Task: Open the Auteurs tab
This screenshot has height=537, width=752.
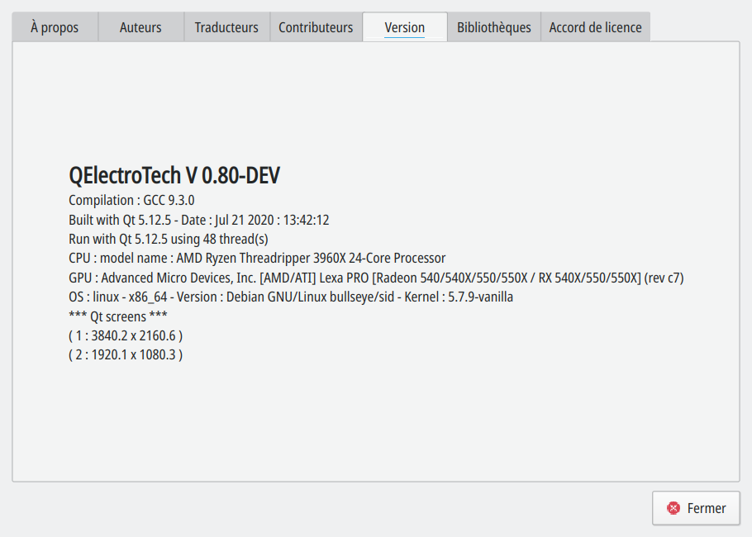Action: (x=140, y=27)
